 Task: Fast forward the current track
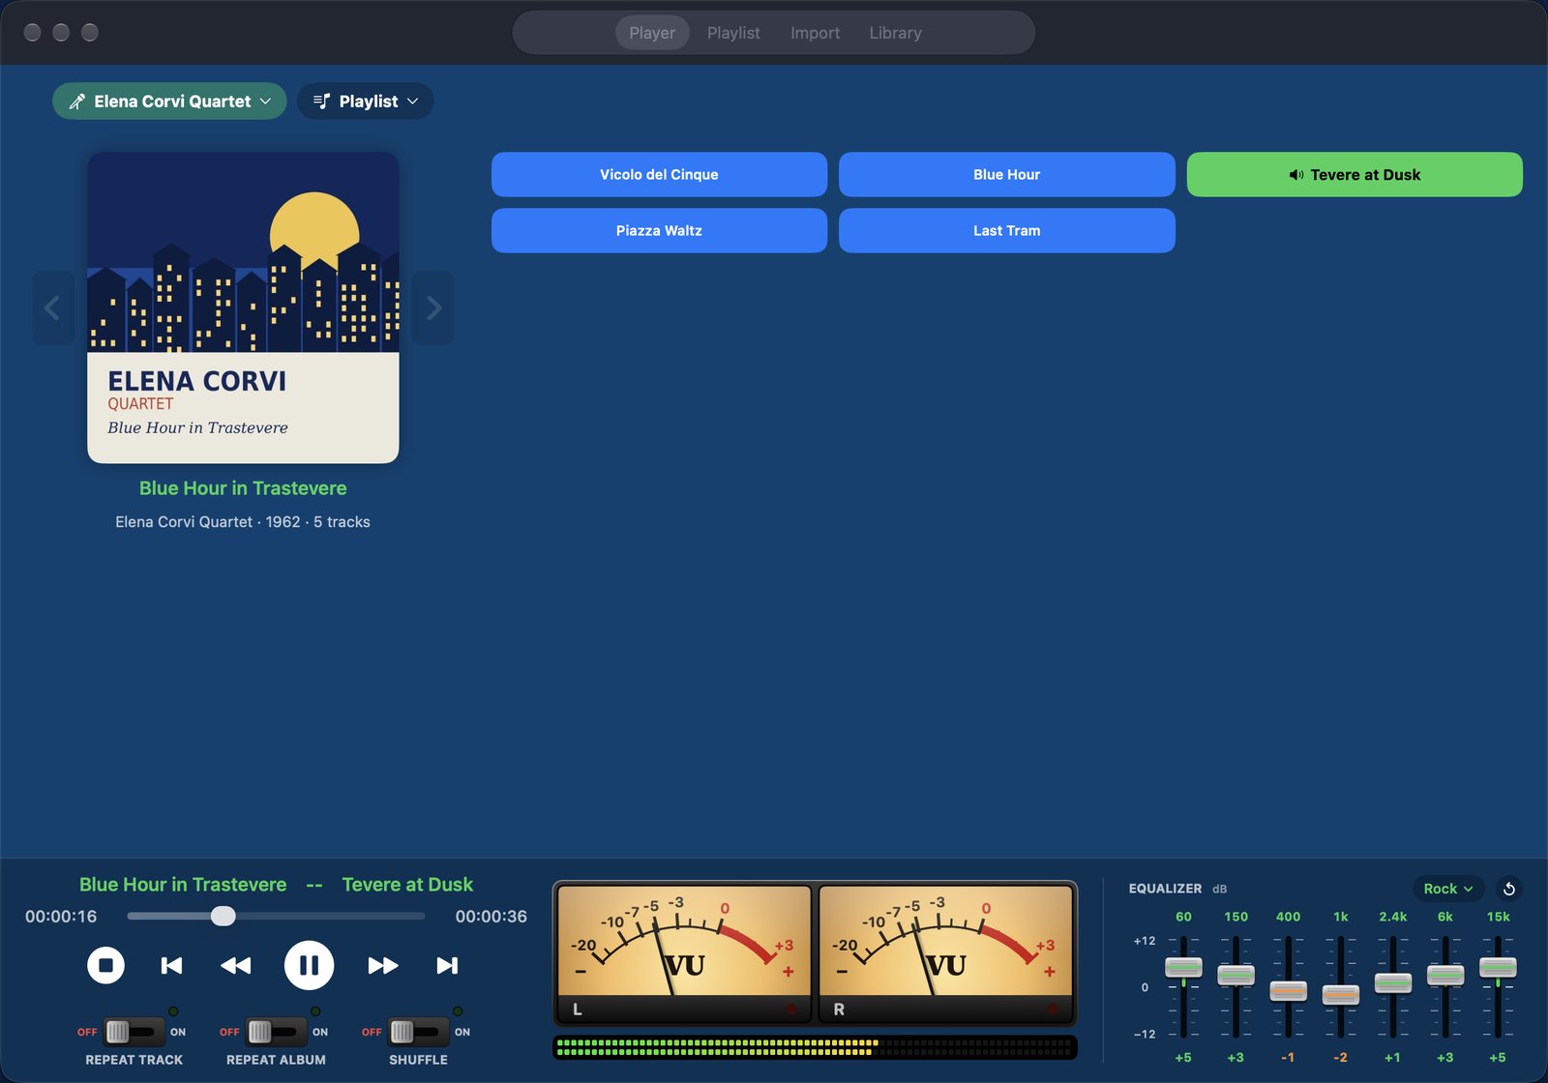[x=383, y=965]
